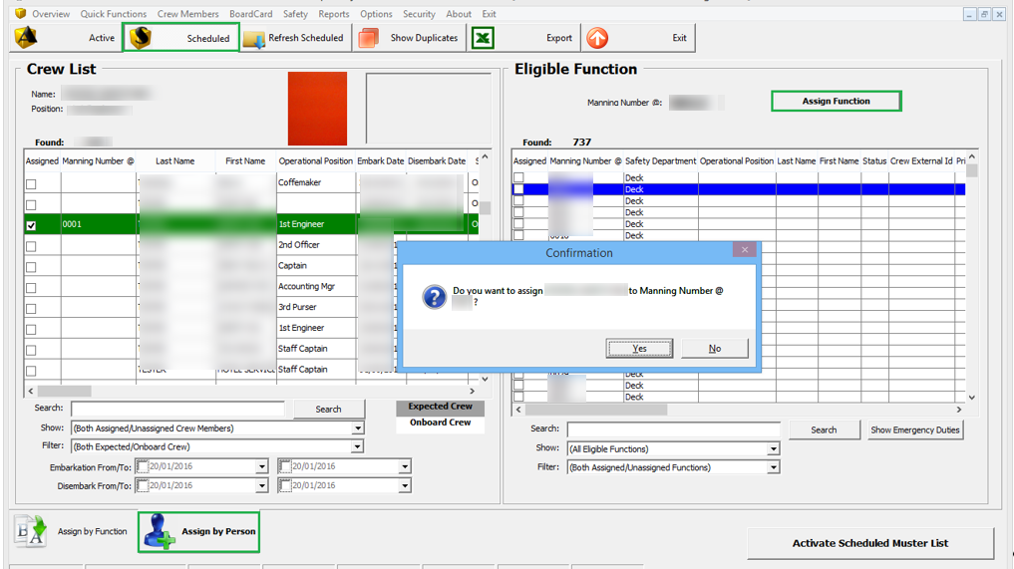Click the crew photo thumbnail

(317, 109)
